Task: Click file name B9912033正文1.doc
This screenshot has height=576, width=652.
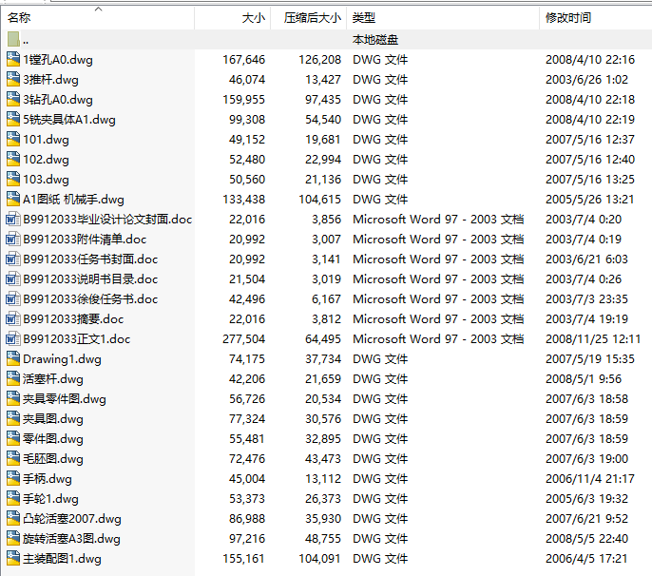Action: [x=76, y=339]
